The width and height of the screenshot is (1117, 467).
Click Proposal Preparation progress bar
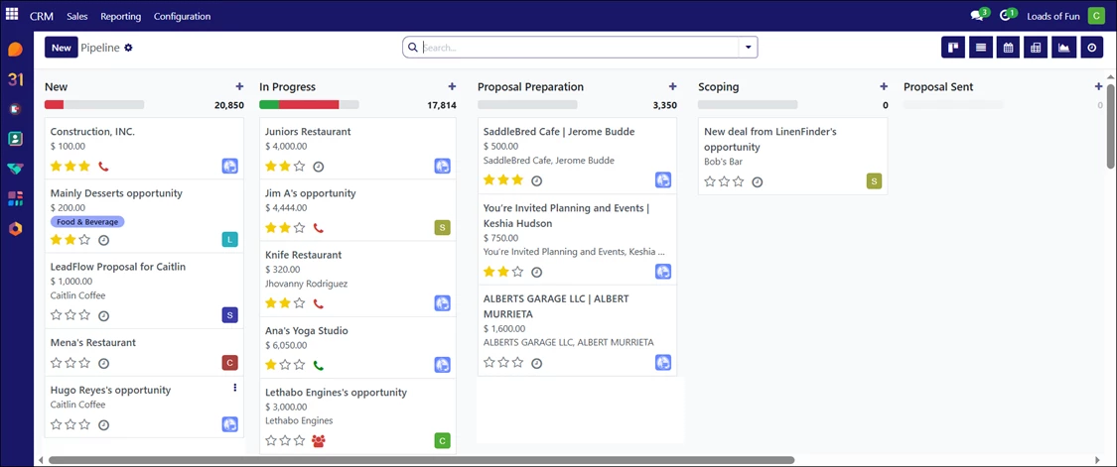527,105
